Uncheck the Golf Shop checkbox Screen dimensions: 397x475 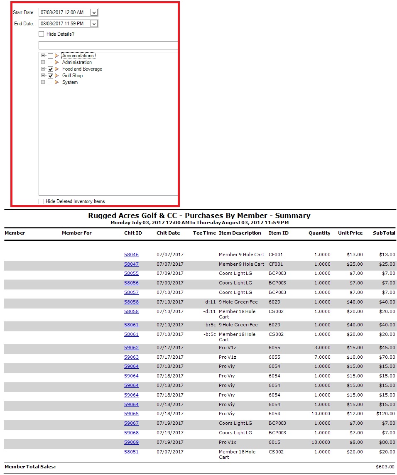(x=50, y=76)
